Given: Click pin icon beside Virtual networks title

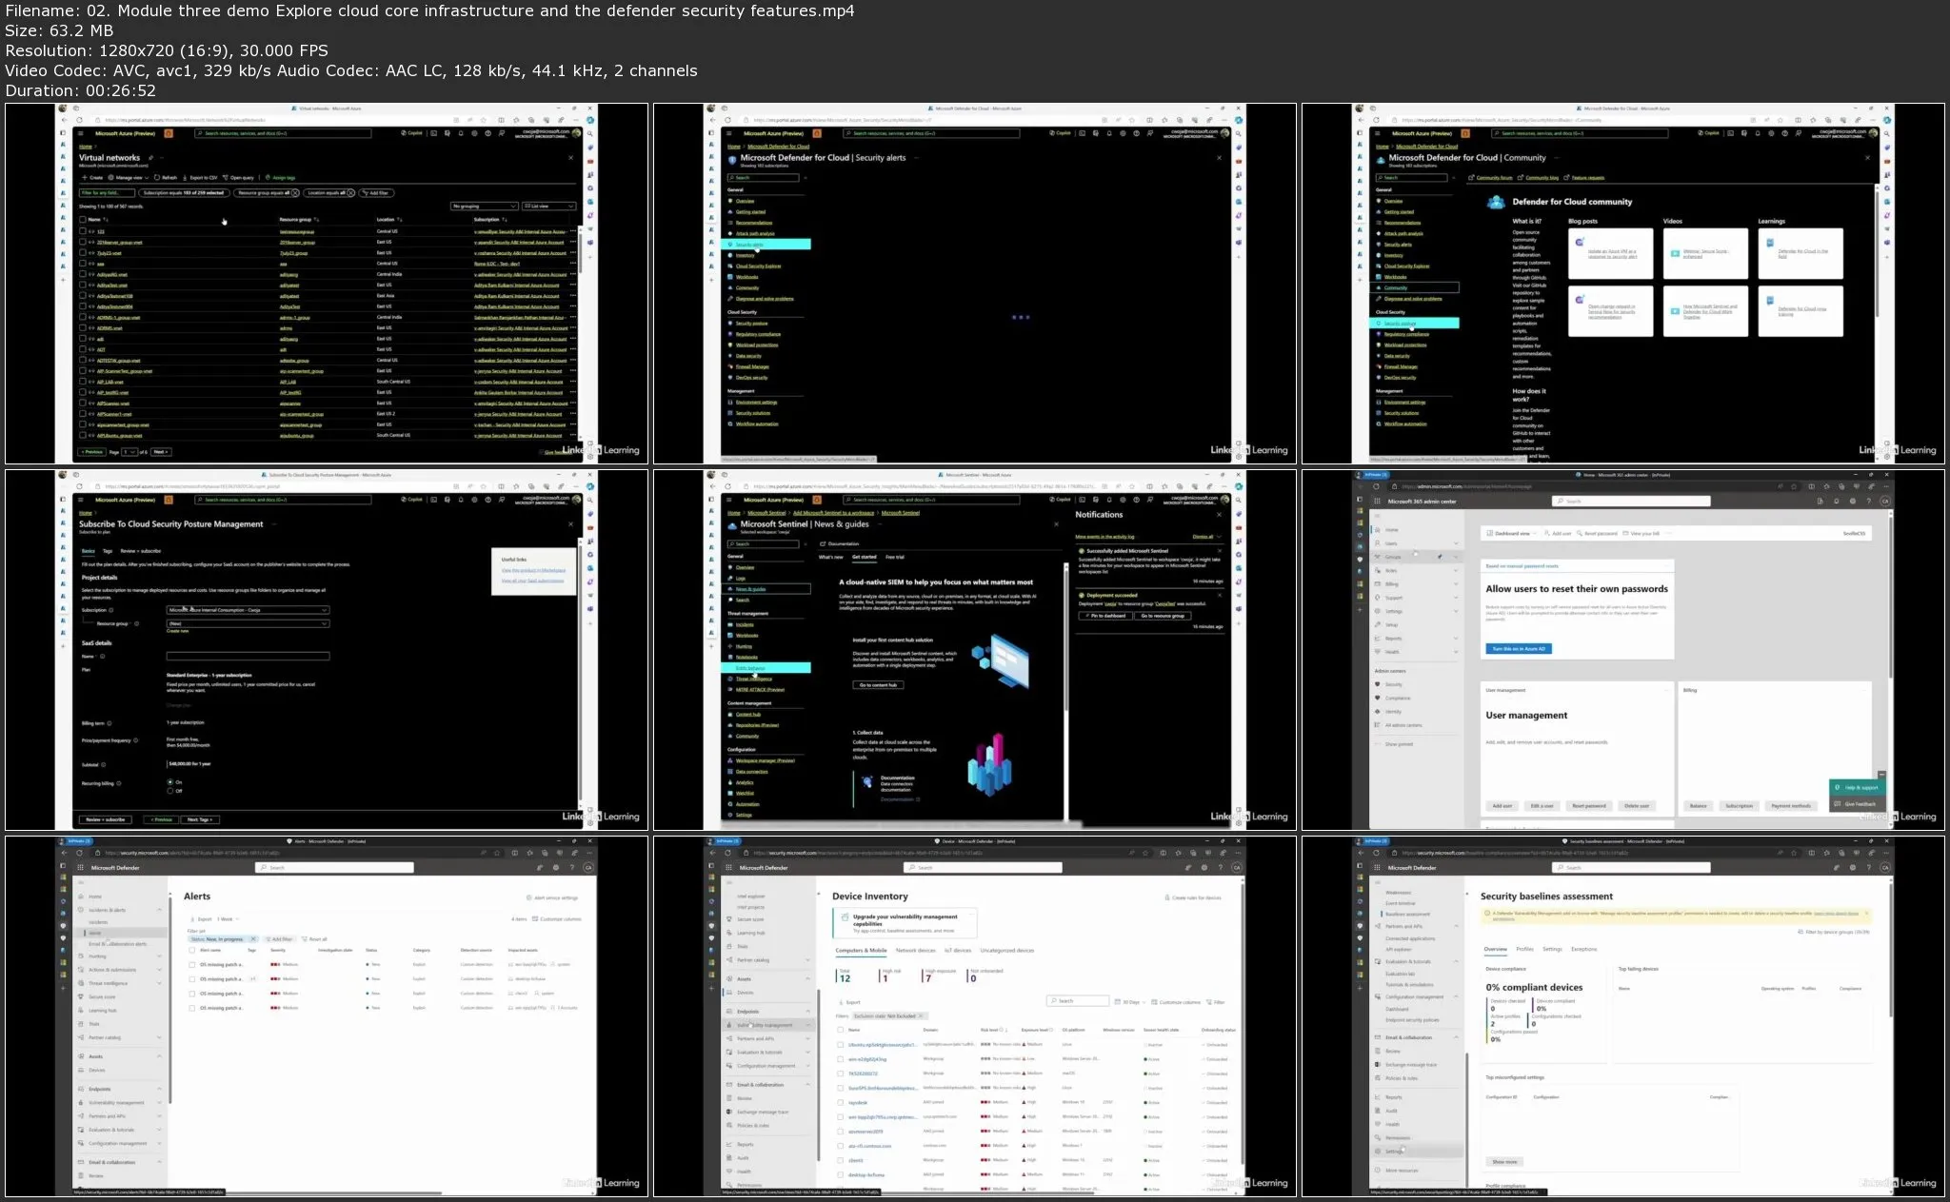Looking at the screenshot, I should click(x=150, y=157).
